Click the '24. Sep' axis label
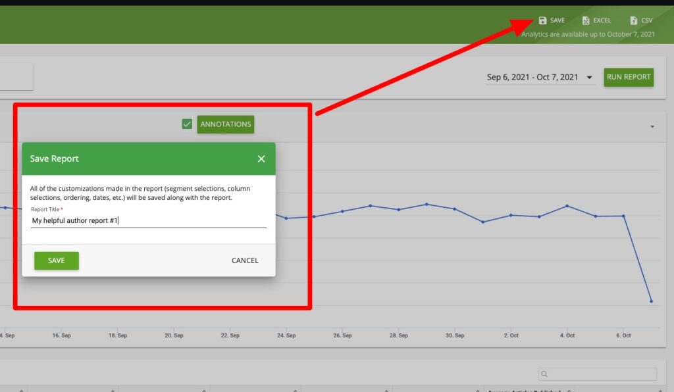The width and height of the screenshot is (674, 392). click(x=286, y=335)
